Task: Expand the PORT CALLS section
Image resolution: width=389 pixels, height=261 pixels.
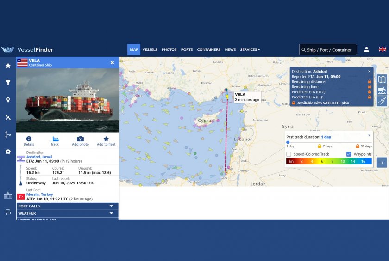Action: click(x=67, y=206)
